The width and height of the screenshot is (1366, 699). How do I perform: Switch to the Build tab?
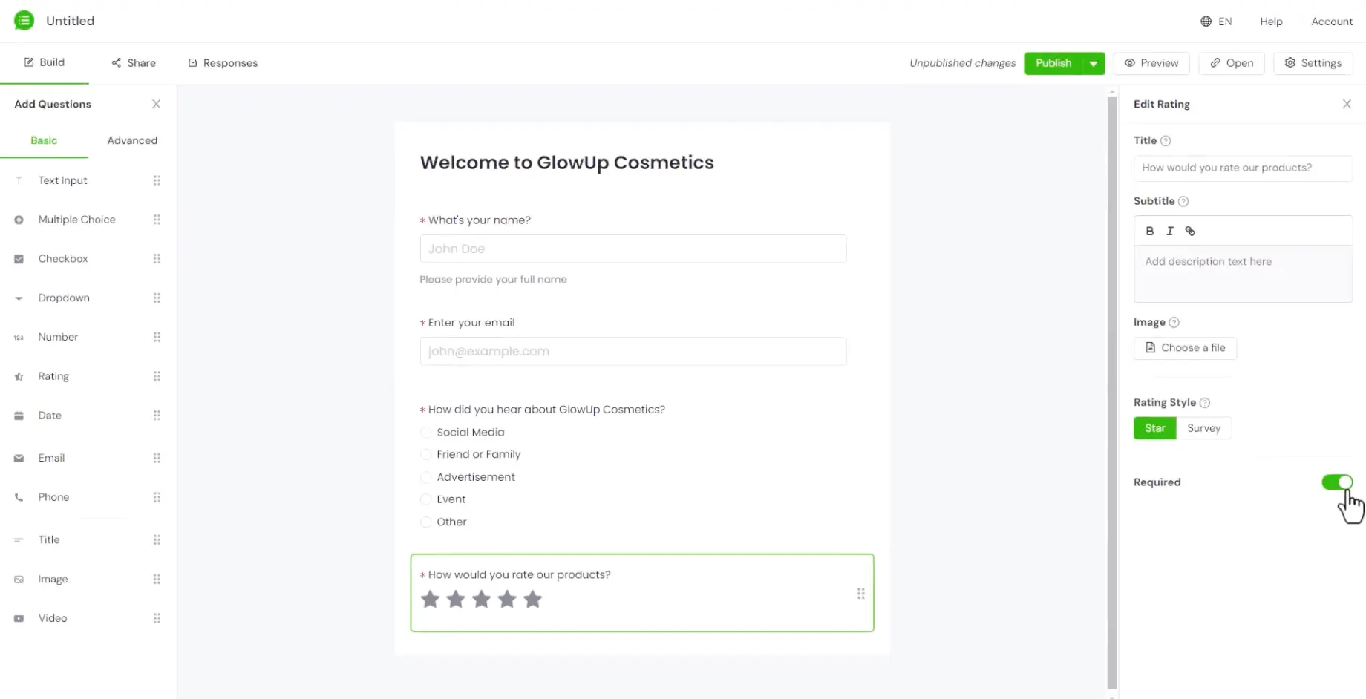[45, 62]
